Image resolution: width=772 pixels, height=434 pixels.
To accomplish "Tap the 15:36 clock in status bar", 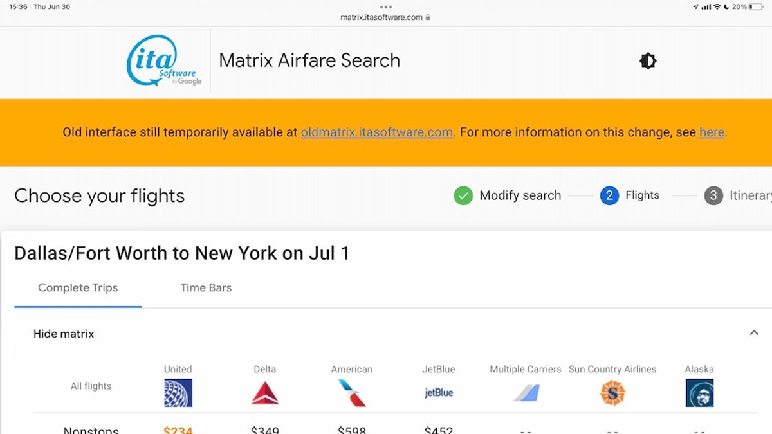I will click(x=18, y=6).
